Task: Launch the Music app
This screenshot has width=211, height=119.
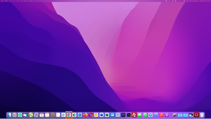Action: (x=161, y=115)
